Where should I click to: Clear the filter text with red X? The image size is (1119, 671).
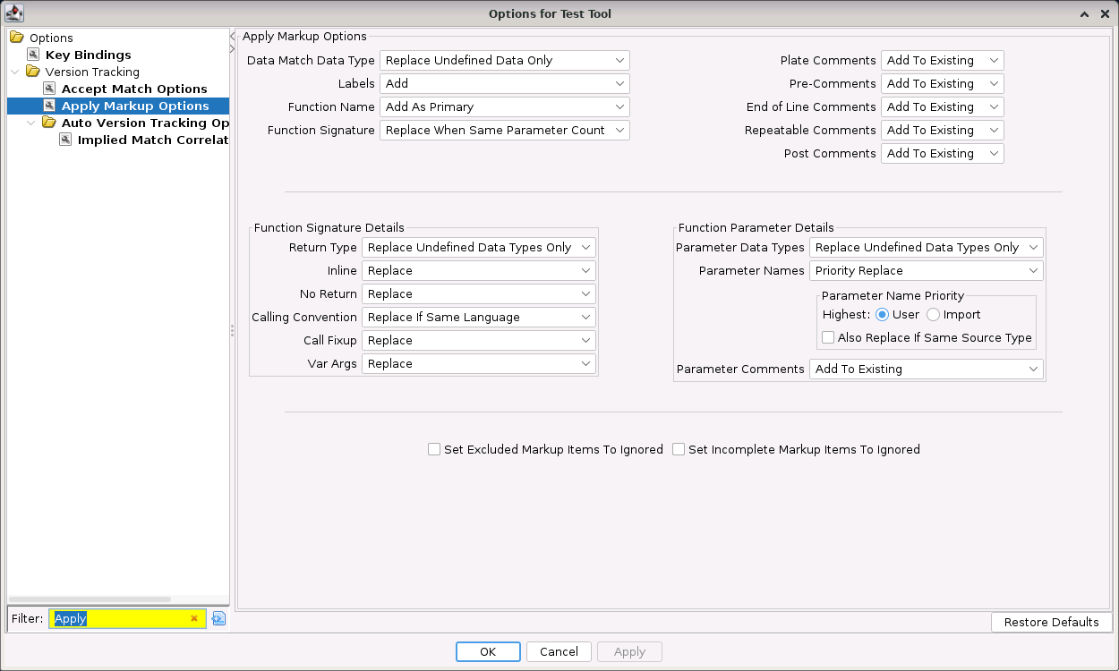coord(194,618)
